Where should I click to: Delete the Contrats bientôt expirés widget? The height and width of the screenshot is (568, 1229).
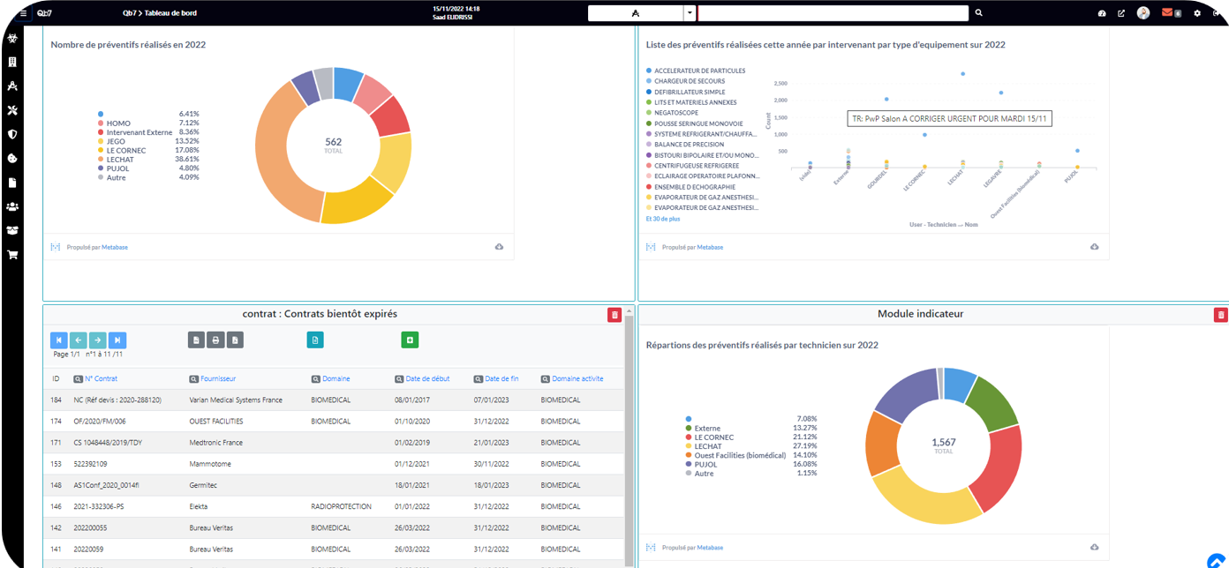point(614,315)
